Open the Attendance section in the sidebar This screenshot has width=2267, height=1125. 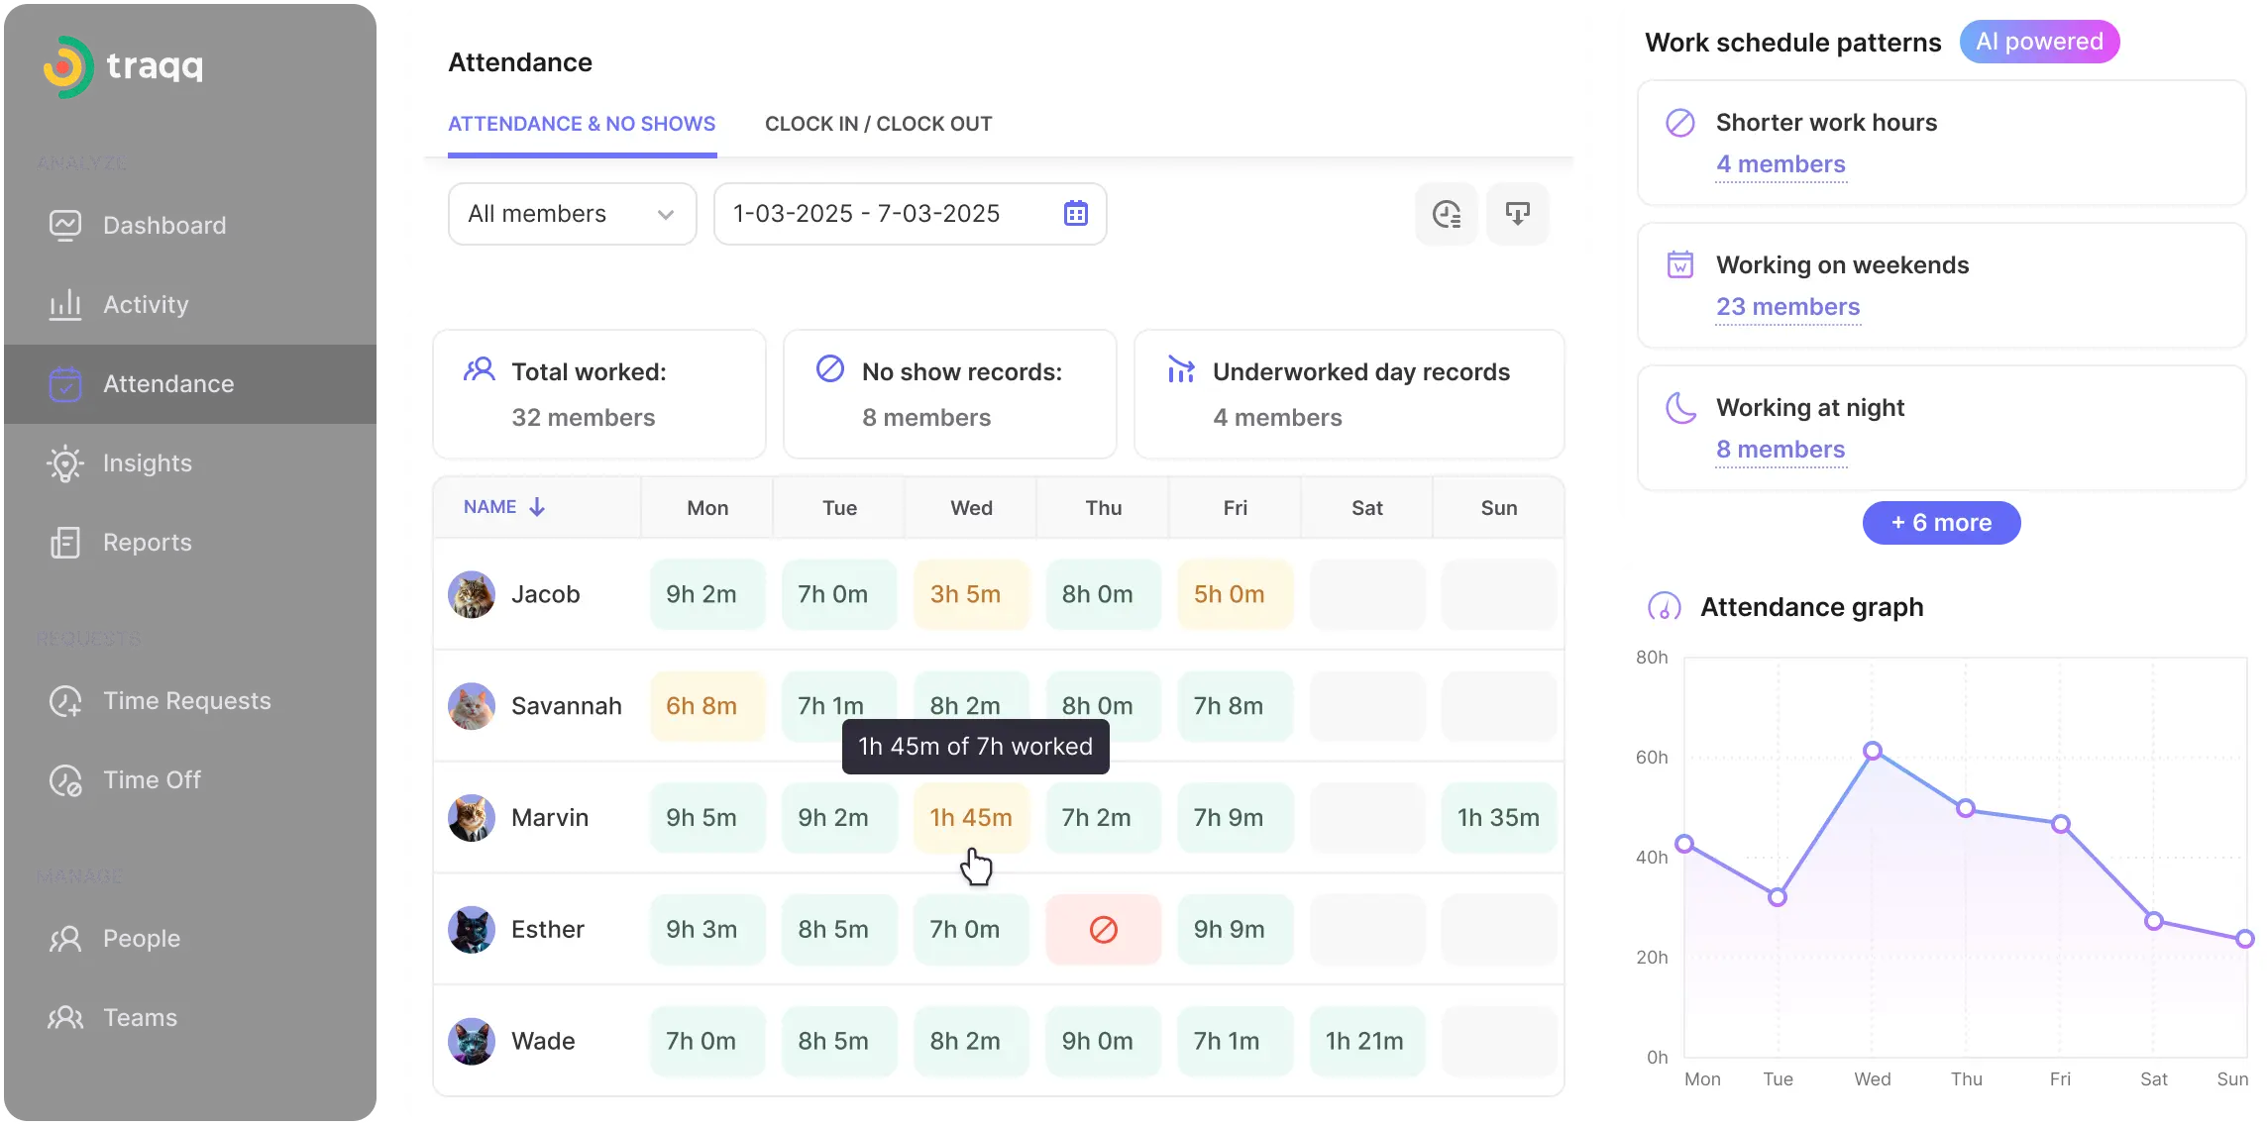click(168, 384)
